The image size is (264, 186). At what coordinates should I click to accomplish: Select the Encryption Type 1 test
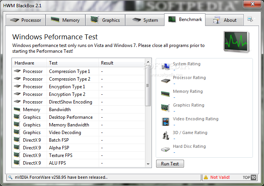[78, 87]
